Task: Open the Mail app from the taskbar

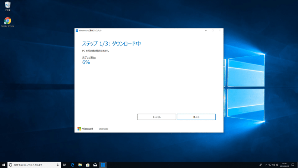Action: click(95, 165)
